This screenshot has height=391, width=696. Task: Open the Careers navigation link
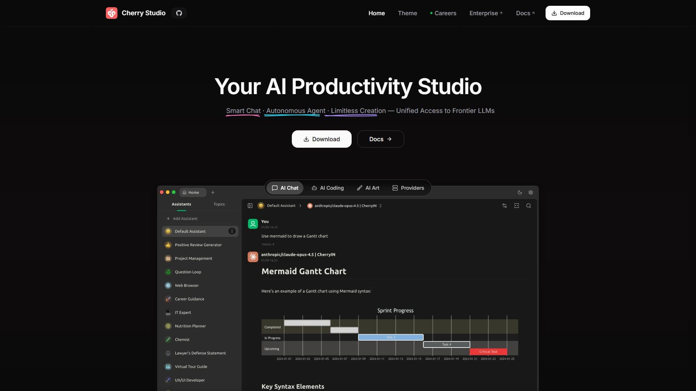443,13
